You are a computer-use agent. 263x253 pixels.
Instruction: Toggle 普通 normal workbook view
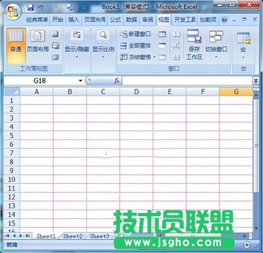pyautogui.click(x=16, y=45)
